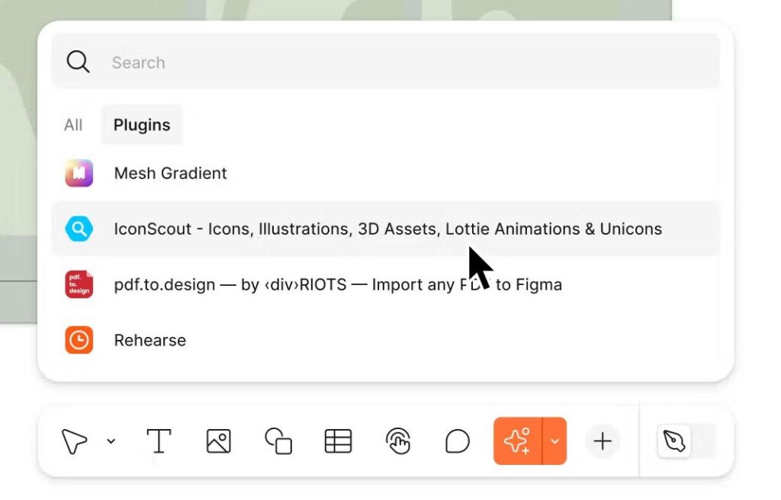The width and height of the screenshot is (781, 500).
Task: Launch the Rehearse plugin
Action: tap(386, 341)
